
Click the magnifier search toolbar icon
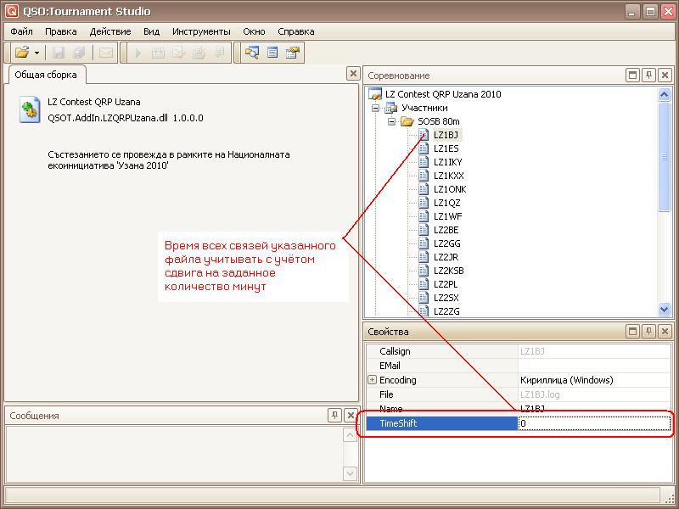point(252,53)
